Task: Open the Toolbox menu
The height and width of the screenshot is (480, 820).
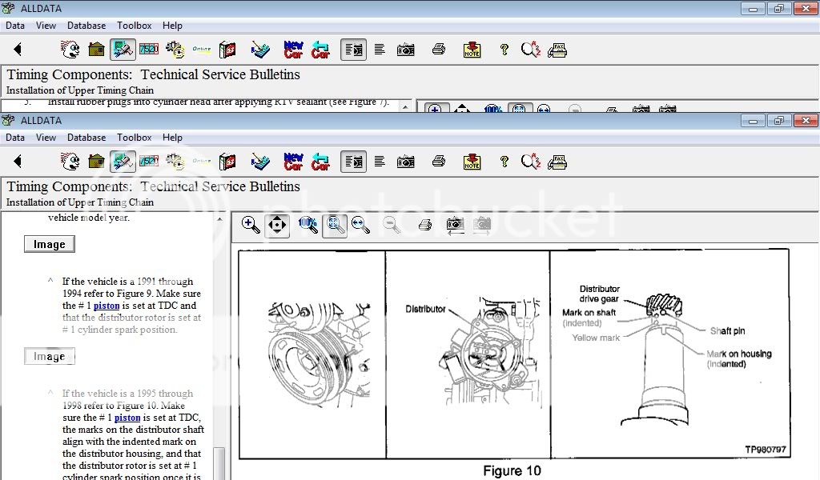Action: 134,137
